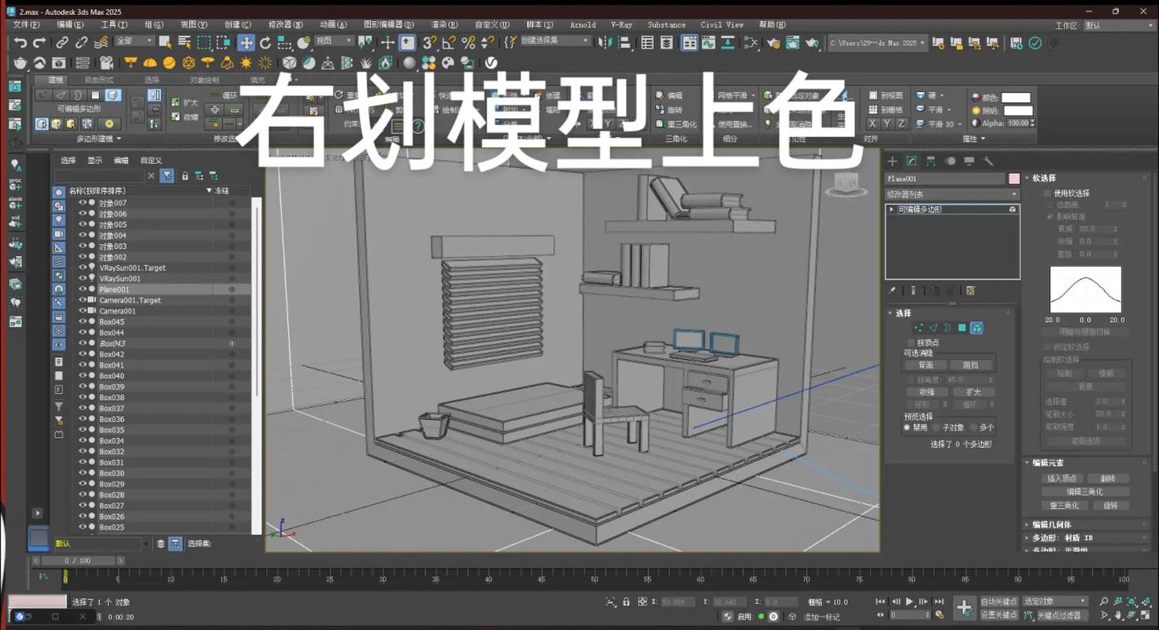Enter Polygon sub-object mode in Selection rollout
Viewport: 1159px width, 630px height.
[961, 328]
